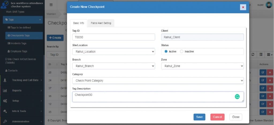This screenshot has width=274, height=125.
Task: Select the Active status radio button
Action: coord(166,51)
